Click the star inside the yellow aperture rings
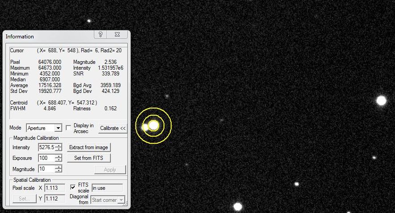The width and height of the screenshot is (395, 213). [154, 125]
